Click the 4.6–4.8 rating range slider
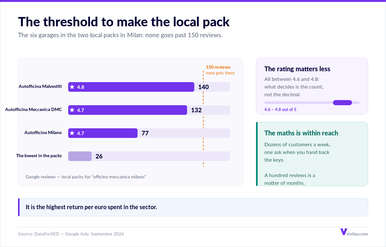 pos(312,103)
